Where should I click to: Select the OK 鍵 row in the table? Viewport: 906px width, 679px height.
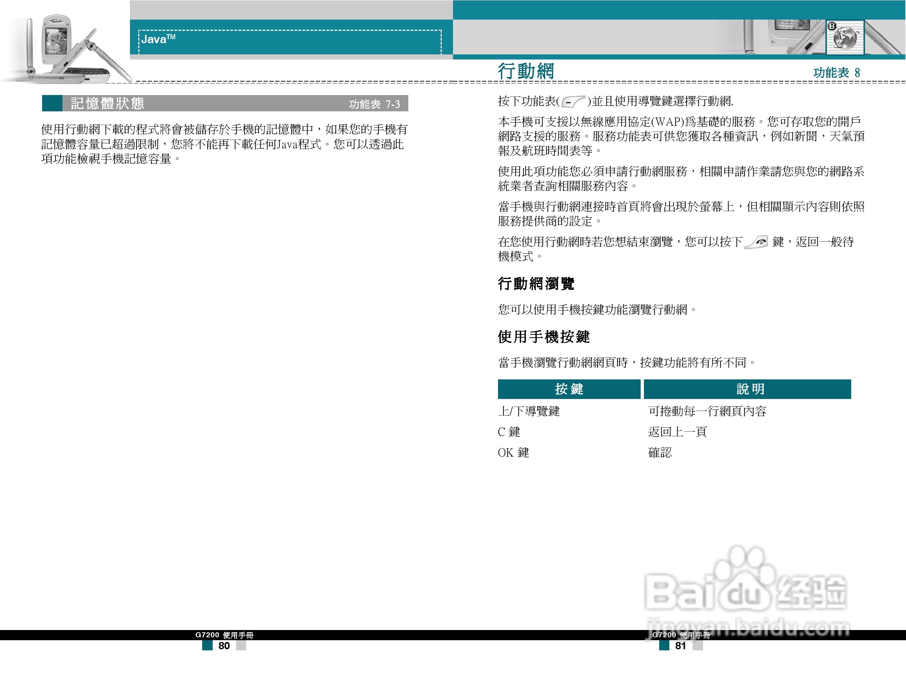point(514,453)
